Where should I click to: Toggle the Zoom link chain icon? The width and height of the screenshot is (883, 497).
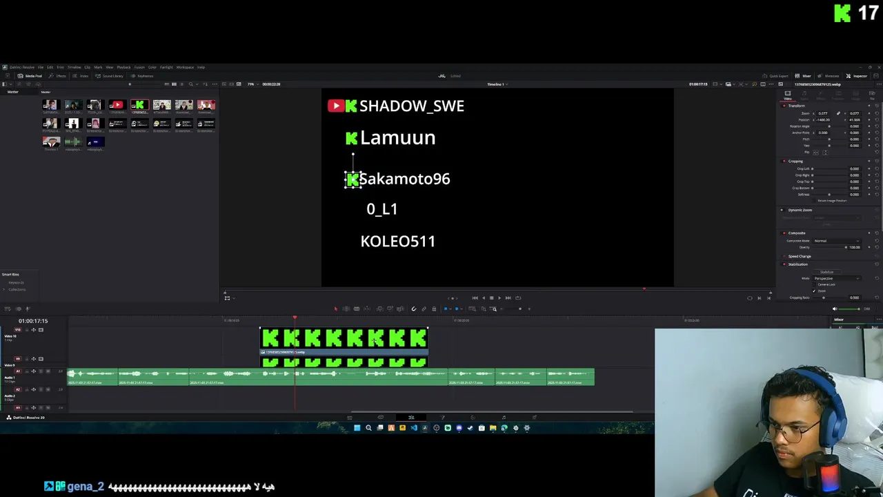(838, 113)
